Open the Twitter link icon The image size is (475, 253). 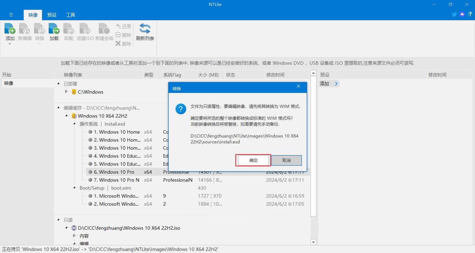click(454, 15)
